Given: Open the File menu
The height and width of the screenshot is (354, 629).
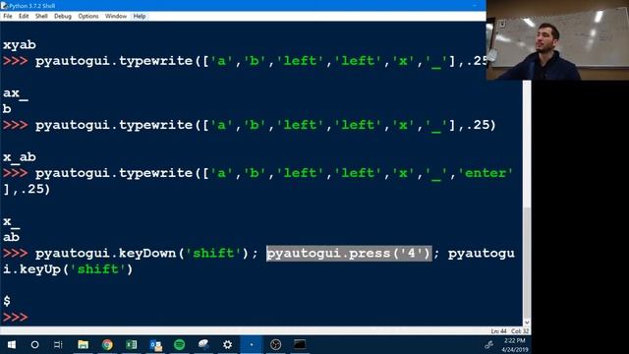Looking at the screenshot, I should click(8, 16).
